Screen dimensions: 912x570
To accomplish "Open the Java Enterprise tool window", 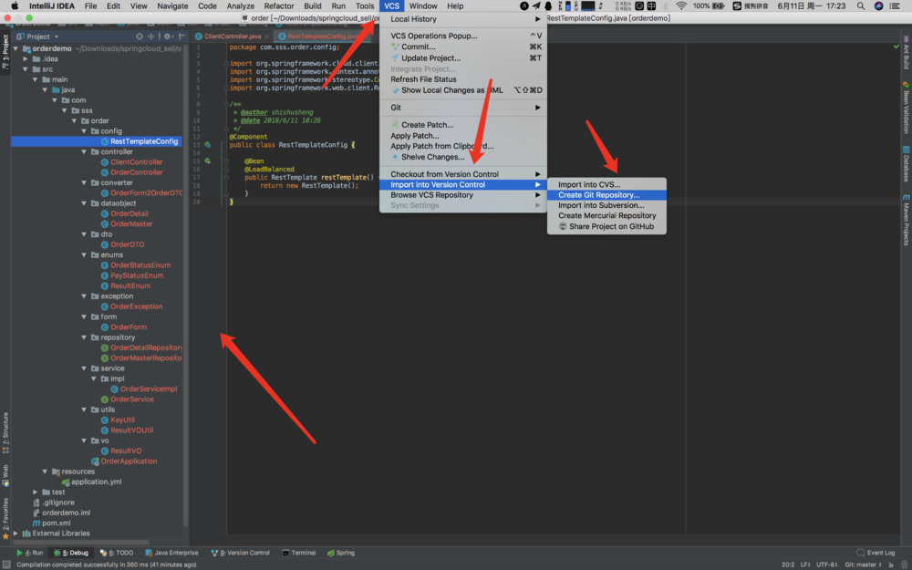I will coord(171,553).
